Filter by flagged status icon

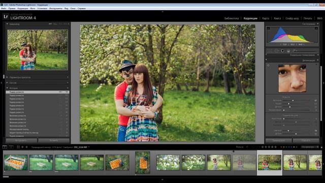click(x=247, y=147)
